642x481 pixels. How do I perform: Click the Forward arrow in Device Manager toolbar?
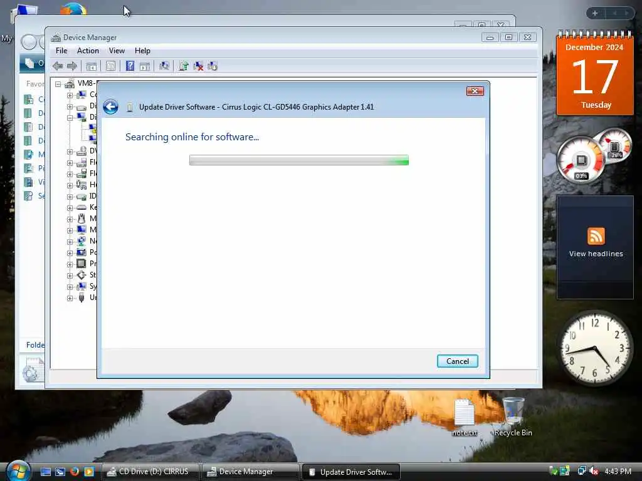point(72,66)
